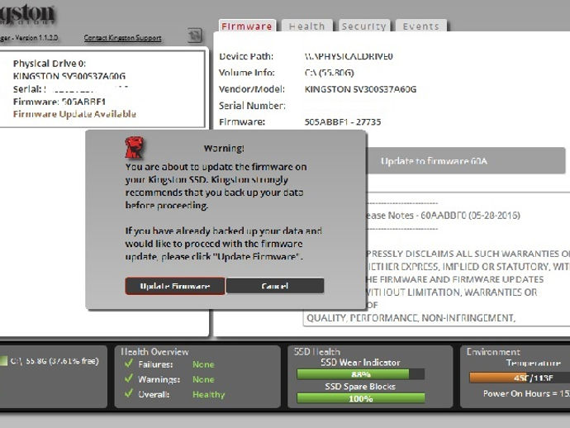Open the Security tab
The height and width of the screenshot is (428, 570).
click(x=363, y=26)
